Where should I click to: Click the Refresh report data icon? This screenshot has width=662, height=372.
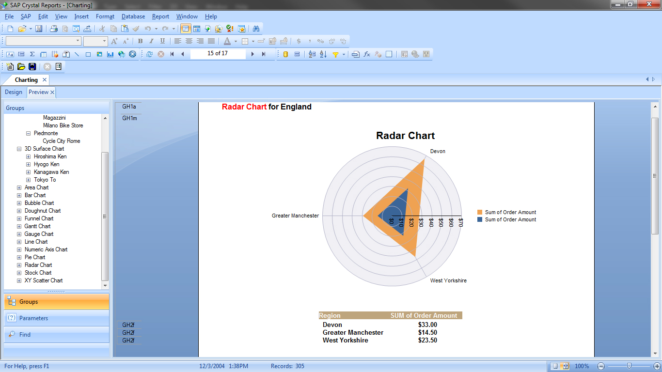[x=149, y=54]
